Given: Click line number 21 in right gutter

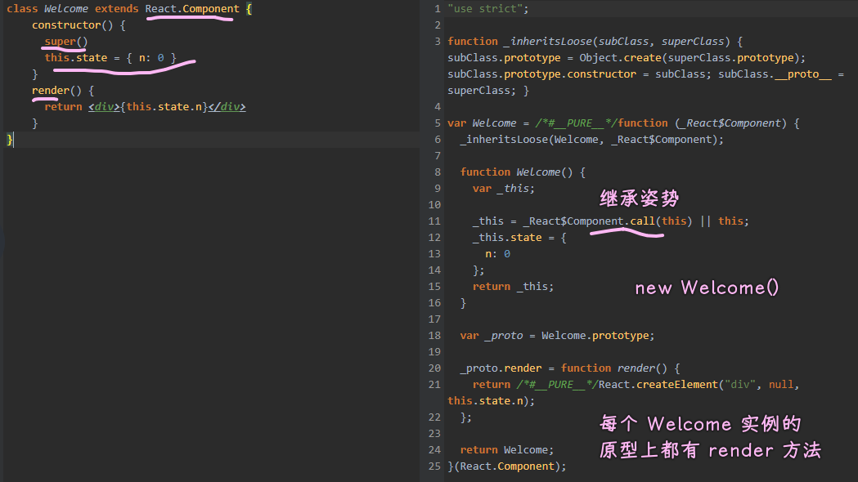Looking at the screenshot, I should click(433, 385).
